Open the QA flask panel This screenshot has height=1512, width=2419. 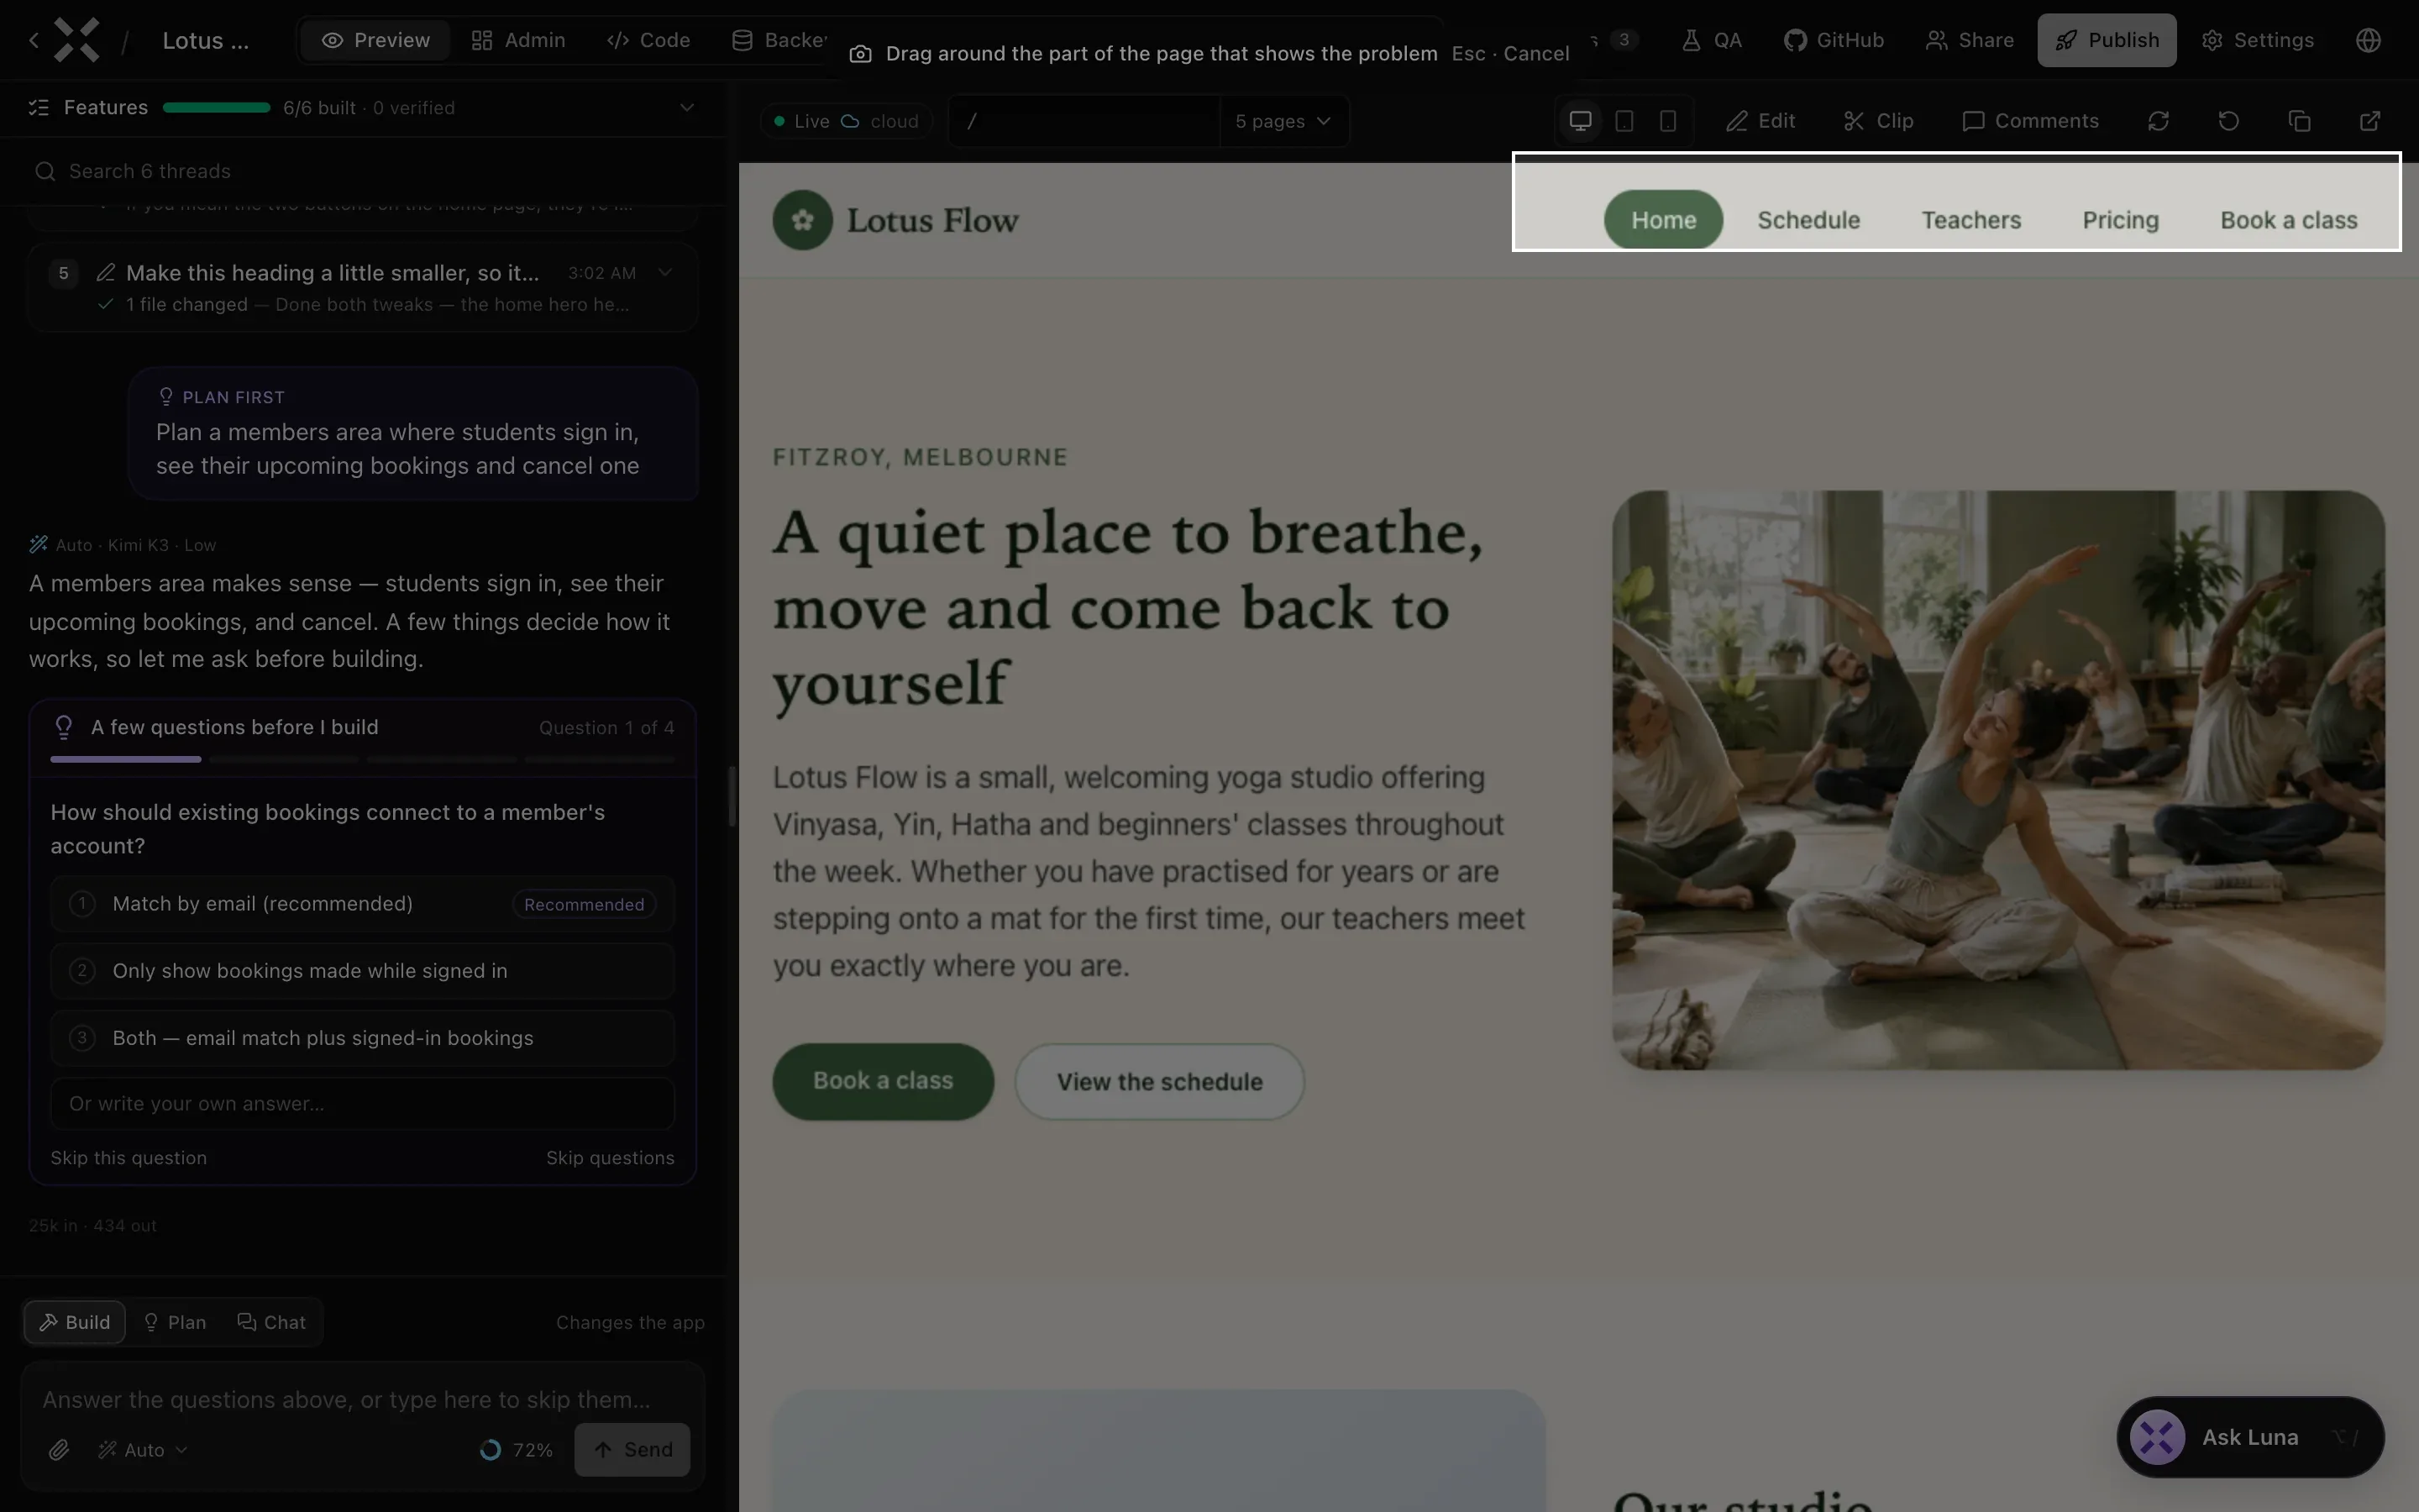pos(1713,40)
